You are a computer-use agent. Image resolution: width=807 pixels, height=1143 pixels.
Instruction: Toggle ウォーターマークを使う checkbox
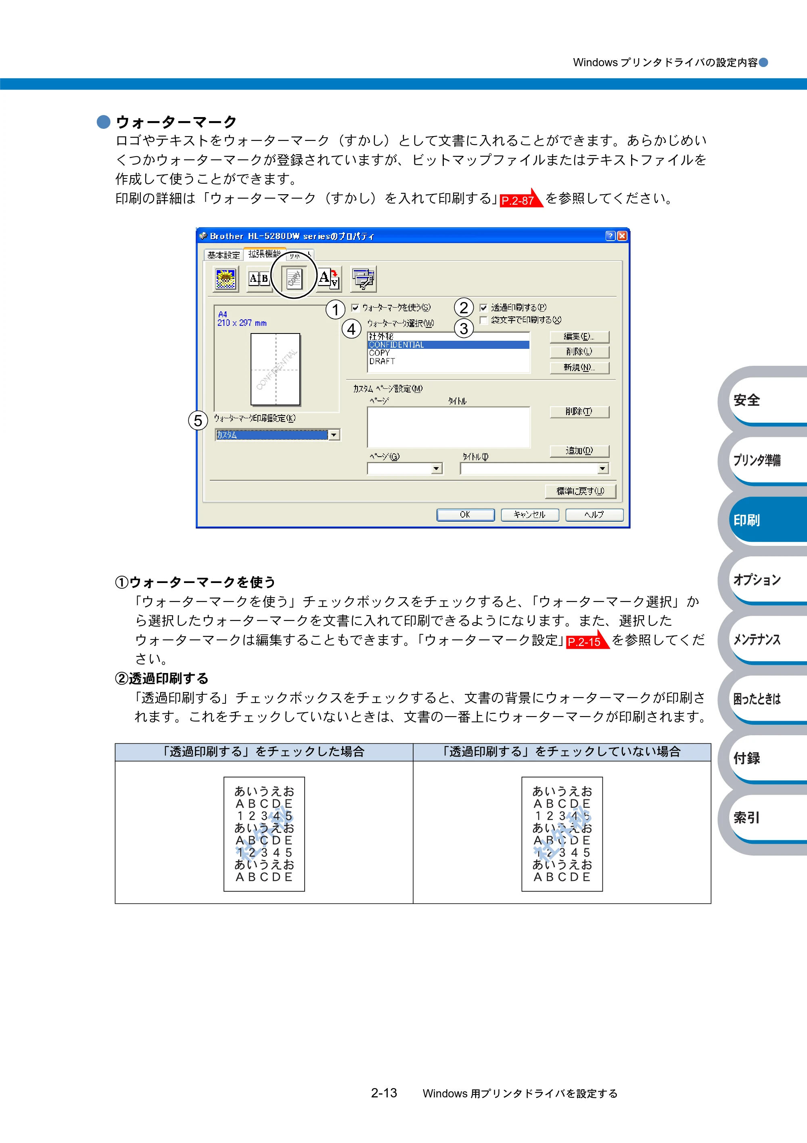pos(355,308)
